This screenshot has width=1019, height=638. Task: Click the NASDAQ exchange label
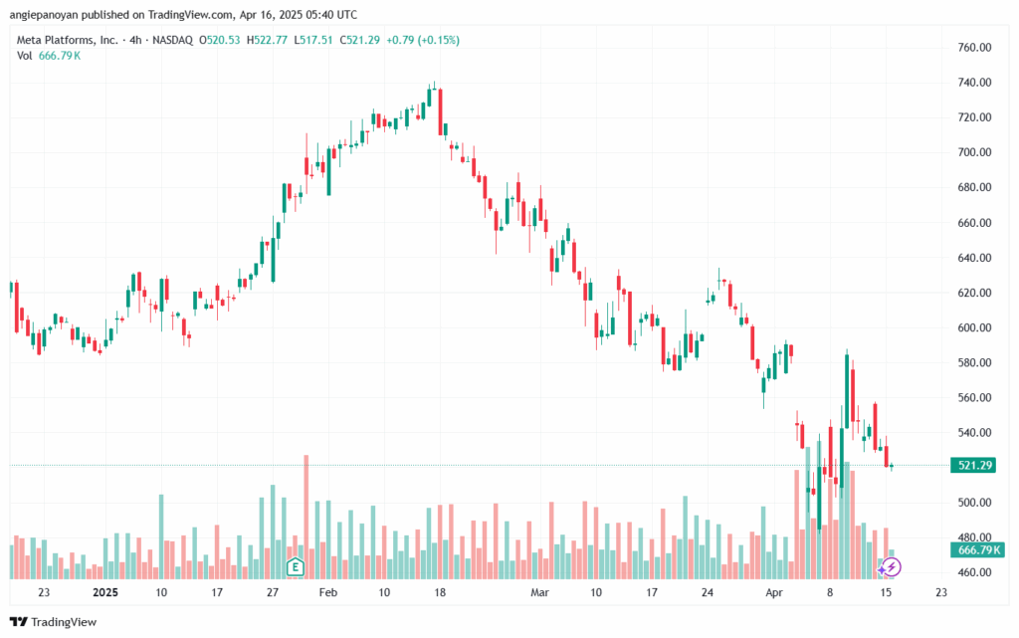[172, 40]
